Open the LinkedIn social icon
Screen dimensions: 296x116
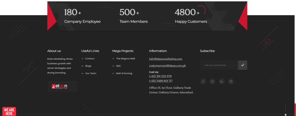(221, 81)
